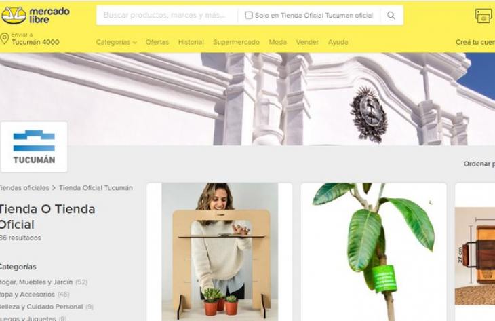The height and width of the screenshot is (321, 495).
Task: Enable Solo en Tienda Oficial Tucuman checkbox
Action: pos(249,15)
